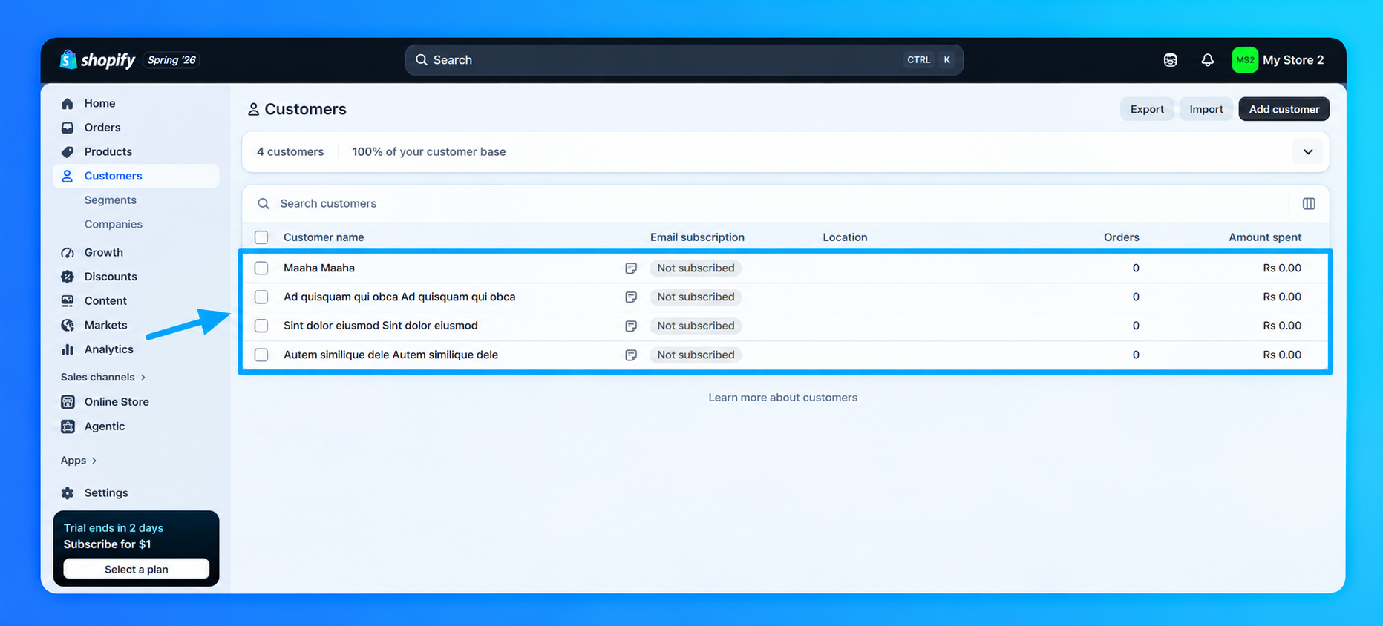Tick the Sint dolor eiusmod customer checkbox
The height and width of the screenshot is (626, 1383).
point(261,326)
